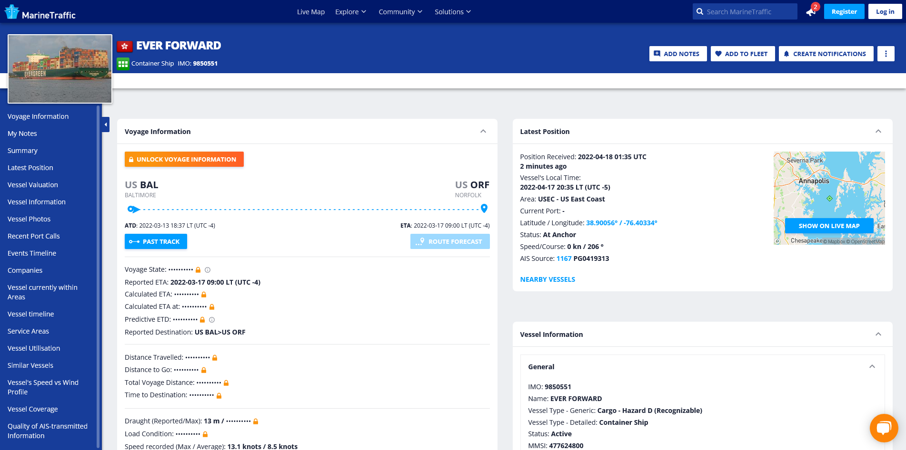The width and height of the screenshot is (906, 450).
Task: Click the MarineTraffic logo
Action: (40, 12)
